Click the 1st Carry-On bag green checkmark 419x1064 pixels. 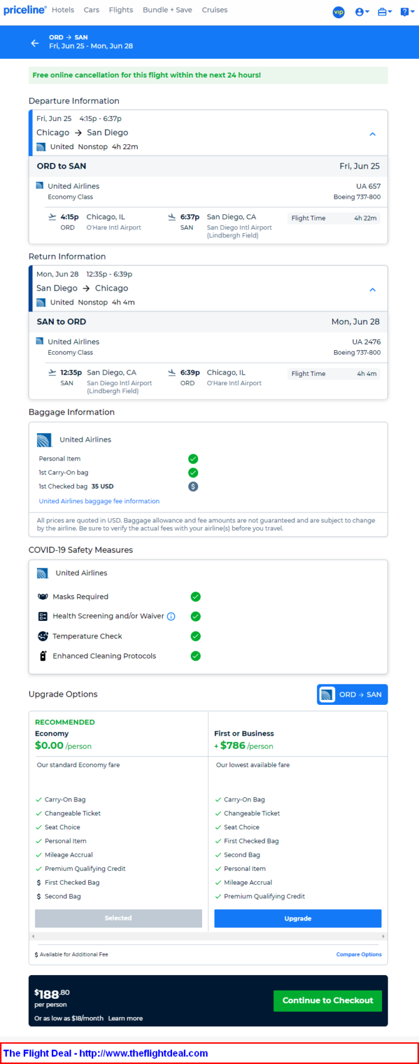coord(193,472)
